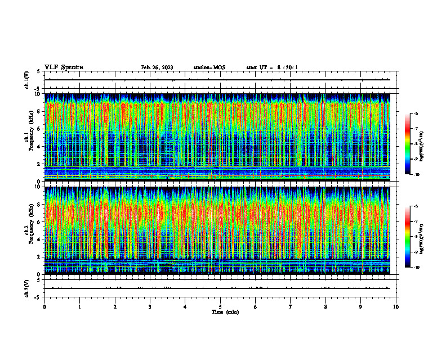Screen dimensions: 446x344
Task: Select the date 'Feb. 26, 2023'
Action: tap(157, 67)
